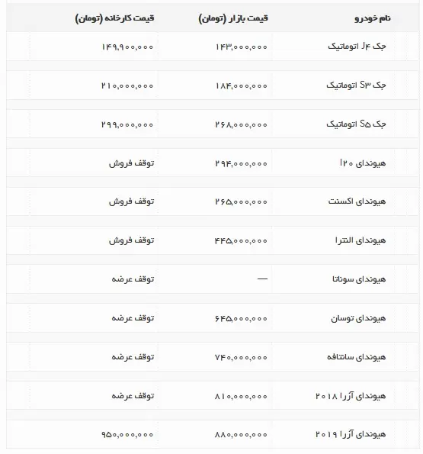Screen dimensions: 423x454
Task: Click the هیوندای I20 car name
Action: (363, 163)
